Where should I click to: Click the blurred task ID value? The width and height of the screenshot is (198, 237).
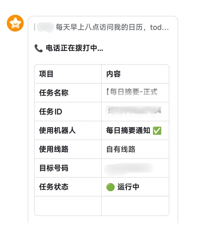(x=134, y=111)
